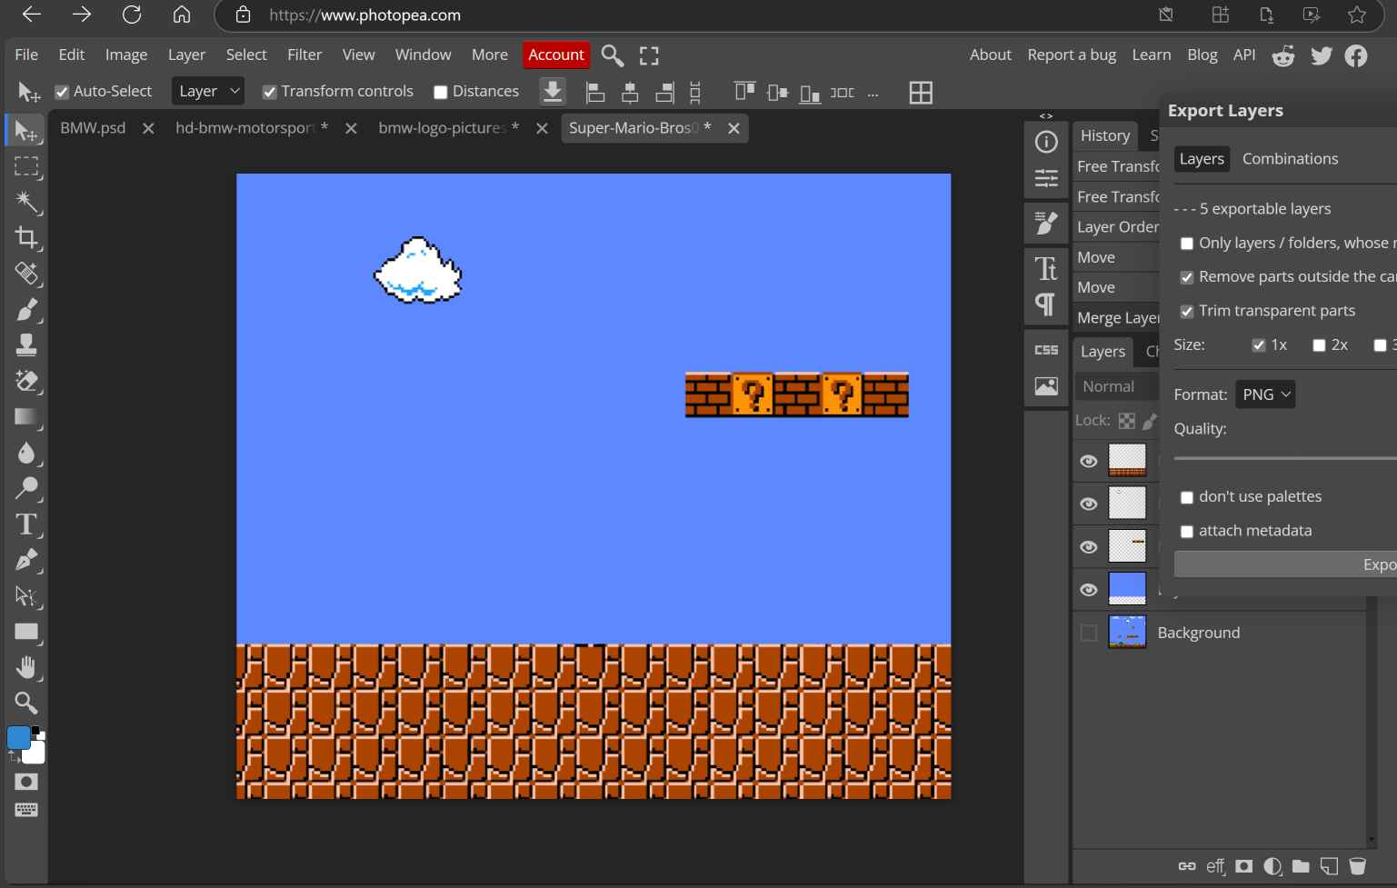Open the About link
1397x888 pixels.
(990, 55)
